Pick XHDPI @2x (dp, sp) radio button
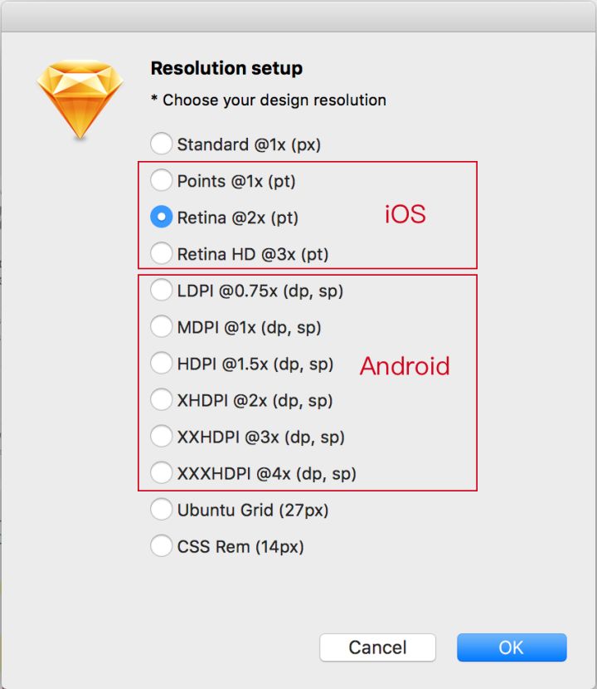 (162, 400)
